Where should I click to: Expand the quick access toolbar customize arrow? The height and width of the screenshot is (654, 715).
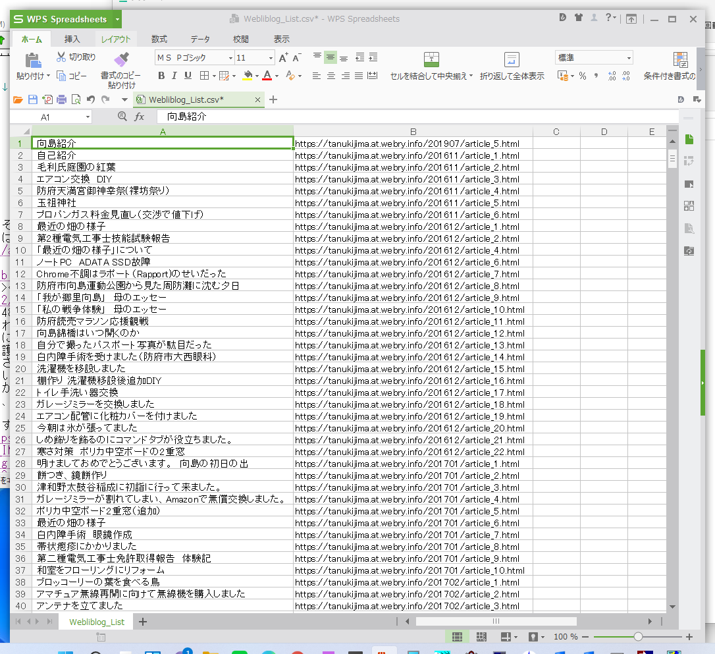(124, 99)
